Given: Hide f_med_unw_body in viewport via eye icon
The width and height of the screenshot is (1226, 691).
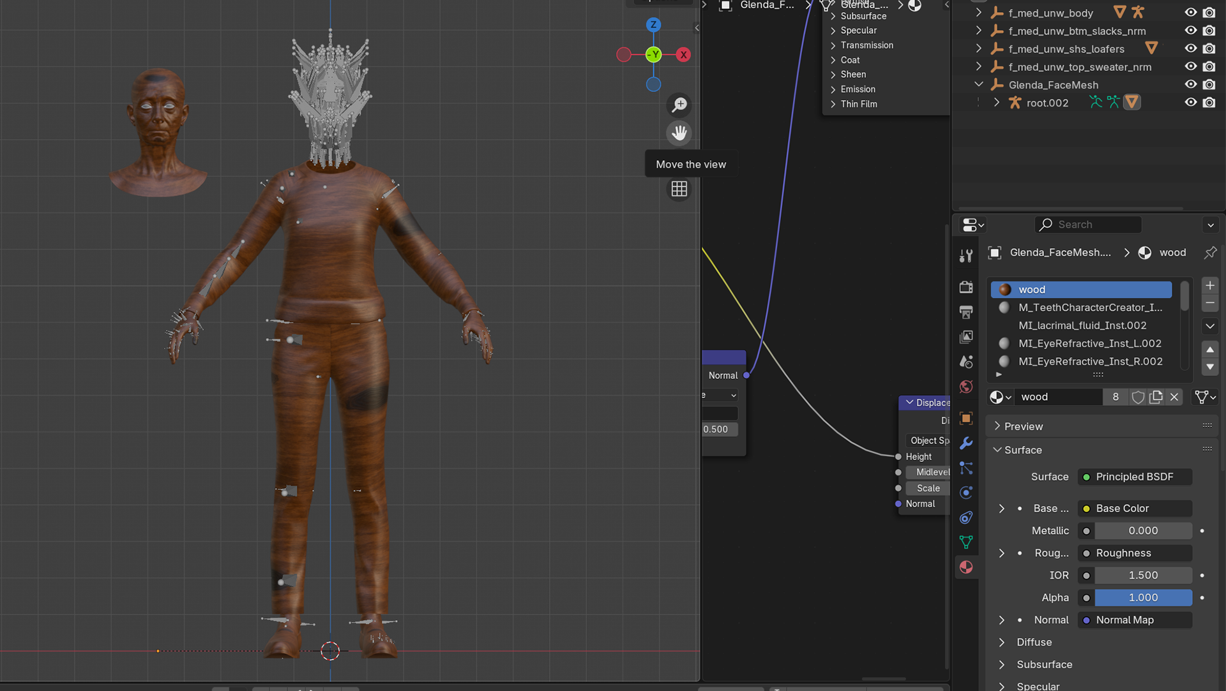Looking at the screenshot, I should 1191,13.
